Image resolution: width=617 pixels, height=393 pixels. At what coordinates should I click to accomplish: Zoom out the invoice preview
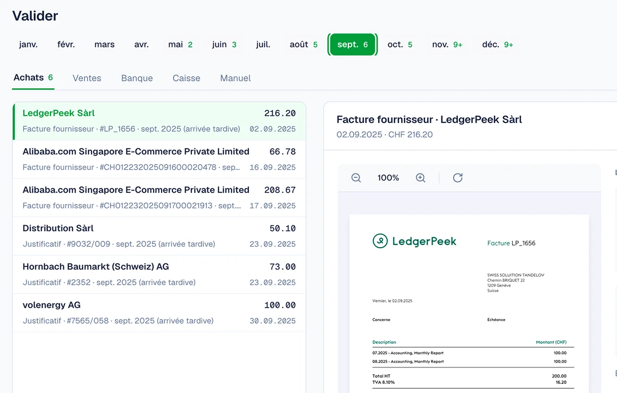click(356, 178)
